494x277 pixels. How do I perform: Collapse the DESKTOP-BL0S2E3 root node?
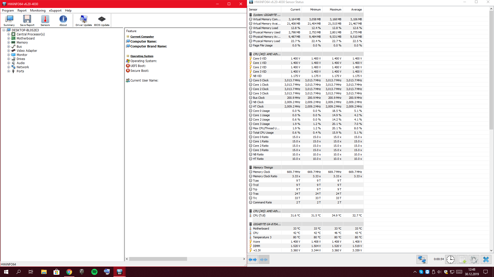coord(4,30)
